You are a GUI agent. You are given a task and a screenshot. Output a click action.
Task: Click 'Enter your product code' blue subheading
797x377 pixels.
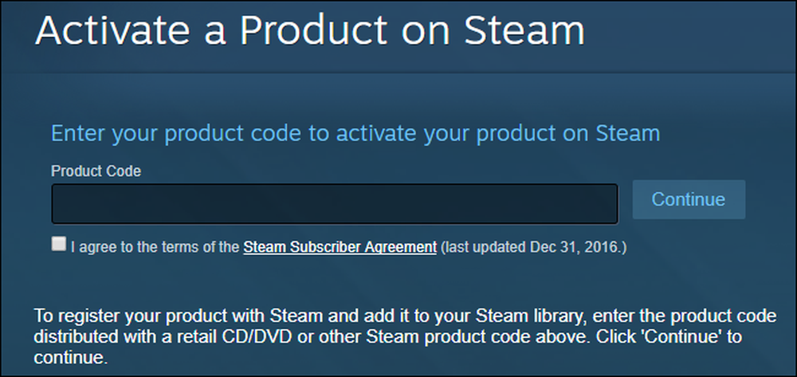pos(355,134)
